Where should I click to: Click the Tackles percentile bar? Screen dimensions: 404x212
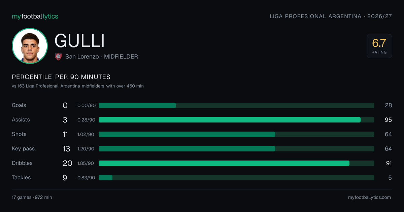point(236,178)
